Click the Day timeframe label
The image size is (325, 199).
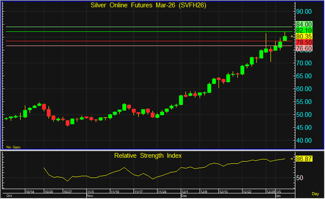(x=315, y=194)
